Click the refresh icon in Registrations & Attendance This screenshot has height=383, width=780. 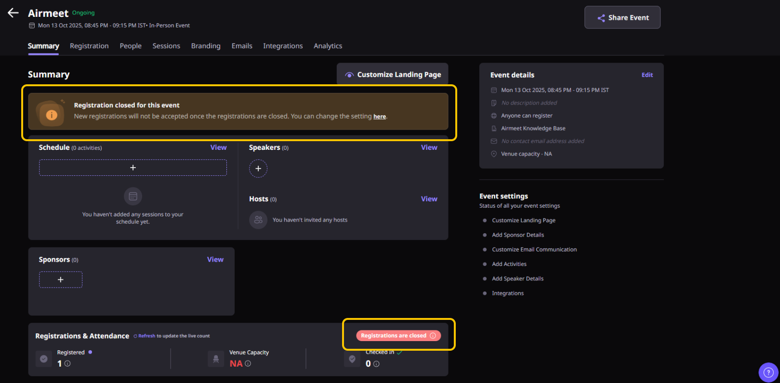(135, 336)
